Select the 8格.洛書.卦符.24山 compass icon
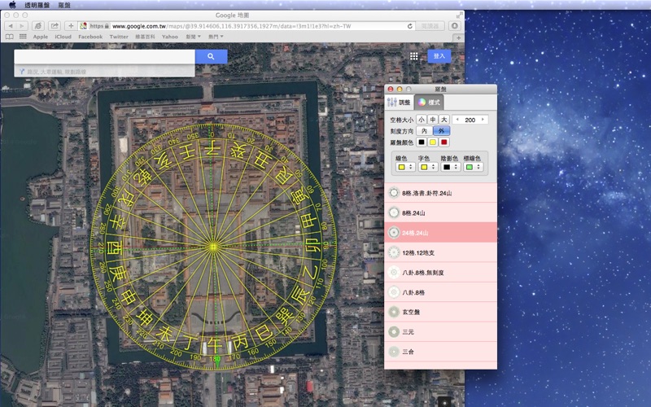This screenshot has width=651, height=407. click(394, 193)
